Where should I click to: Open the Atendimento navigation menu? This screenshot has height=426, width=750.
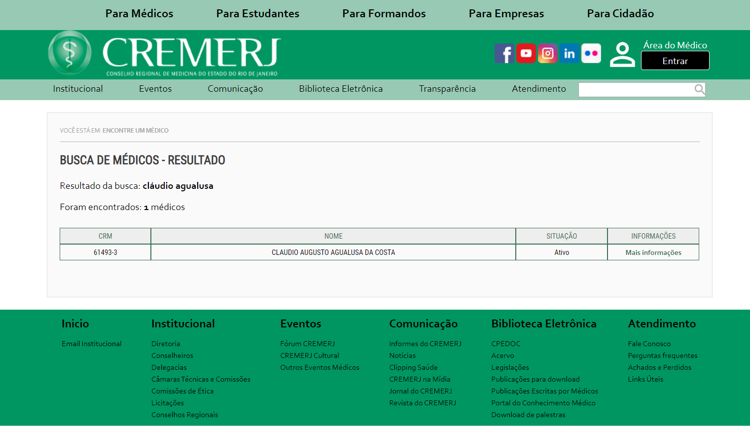pos(539,89)
